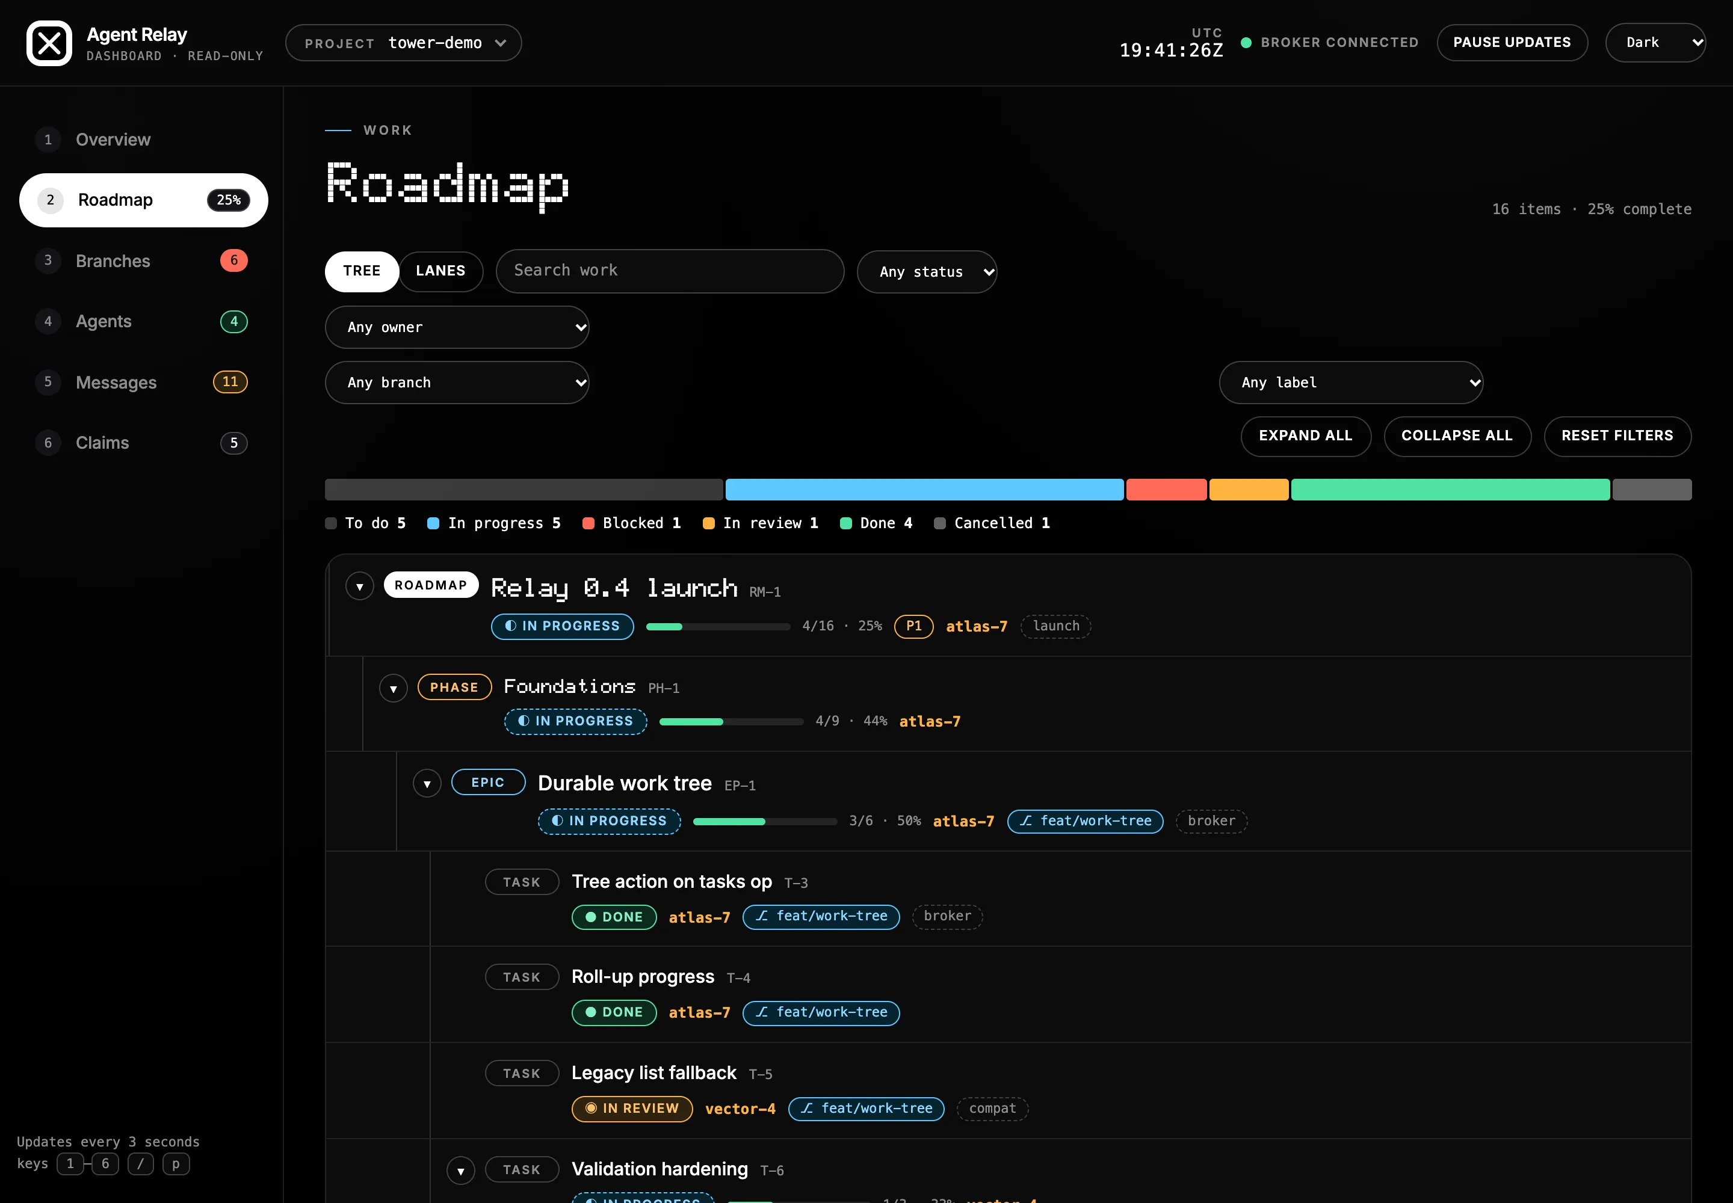Click the Done 4 legend item

coord(876,523)
